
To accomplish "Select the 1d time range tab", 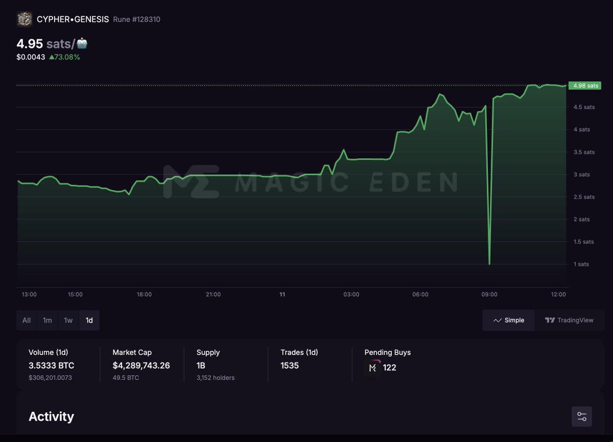I will point(89,320).
